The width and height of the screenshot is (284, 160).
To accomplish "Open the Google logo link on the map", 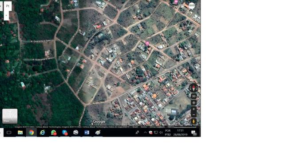I will click(99, 121).
